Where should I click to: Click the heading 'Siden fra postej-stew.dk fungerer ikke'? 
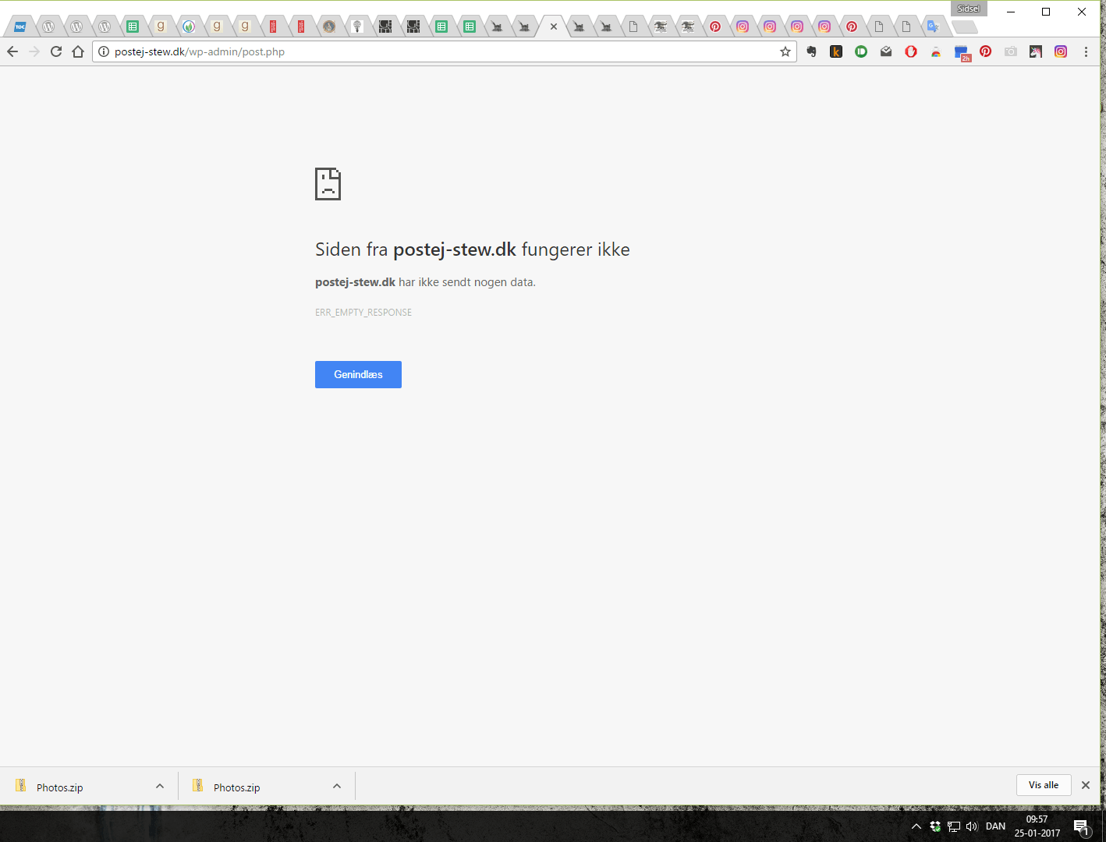tap(473, 249)
